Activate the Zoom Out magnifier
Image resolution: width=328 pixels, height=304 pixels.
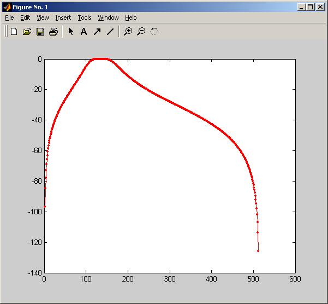pos(141,32)
